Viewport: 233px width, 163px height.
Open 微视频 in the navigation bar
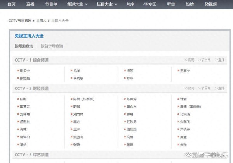(210, 4)
